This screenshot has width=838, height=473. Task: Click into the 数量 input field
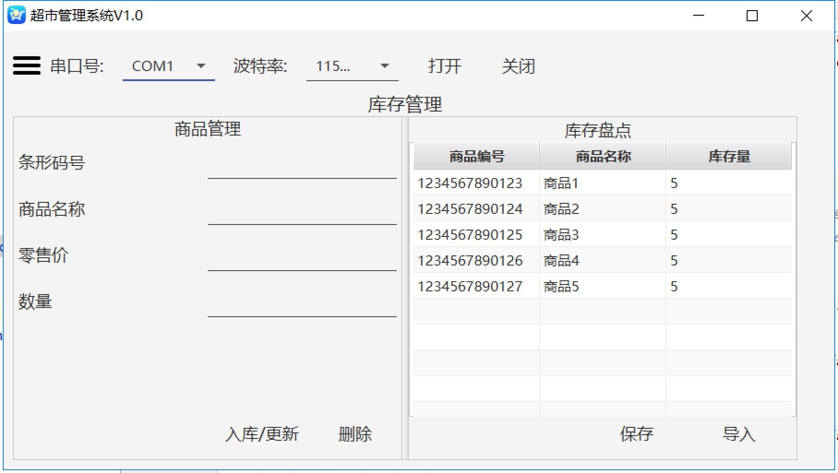tap(302, 305)
